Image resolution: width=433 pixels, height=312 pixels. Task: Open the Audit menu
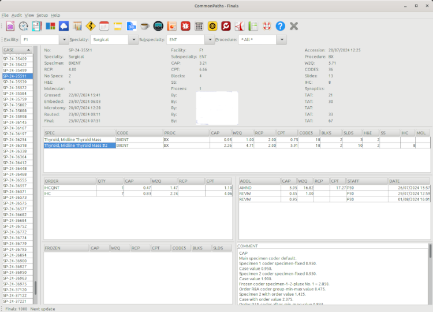(x=16, y=15)
